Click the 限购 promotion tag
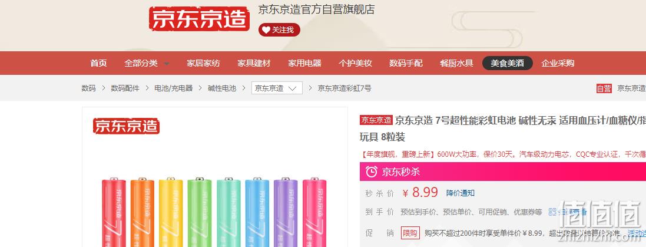The height and width of the screenshot is (247, 646). [410, 233]
